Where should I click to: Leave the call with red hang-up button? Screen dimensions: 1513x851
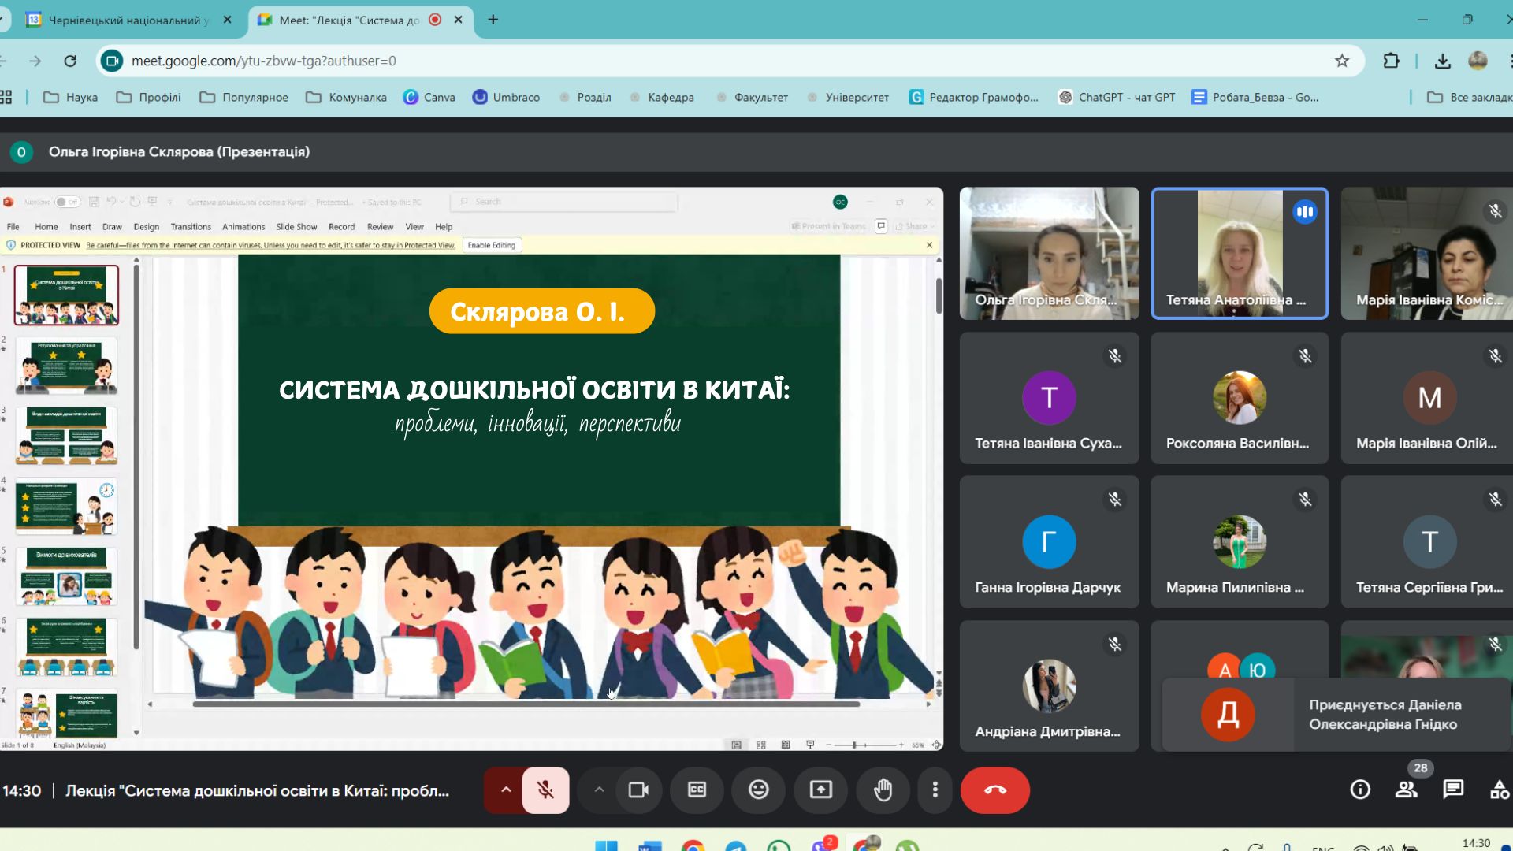[x=994, y=790]
